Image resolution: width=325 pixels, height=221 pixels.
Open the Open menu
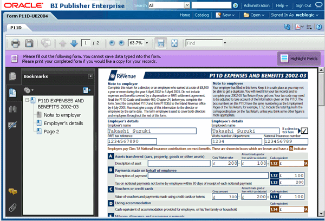click(254, 15)
